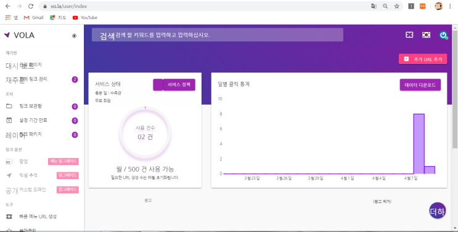
Task: Click the keyword search field
Action: click(218, 35)
